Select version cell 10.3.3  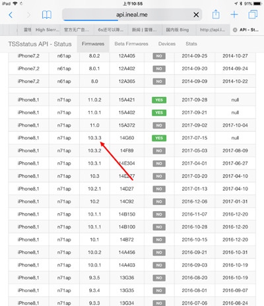point(94,138)
